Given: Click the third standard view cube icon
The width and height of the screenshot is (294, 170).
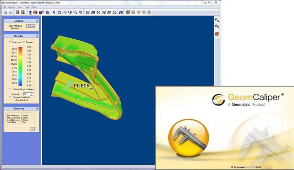Looking at the screenshot, I should pyautogui.click(x=98, y=13).
